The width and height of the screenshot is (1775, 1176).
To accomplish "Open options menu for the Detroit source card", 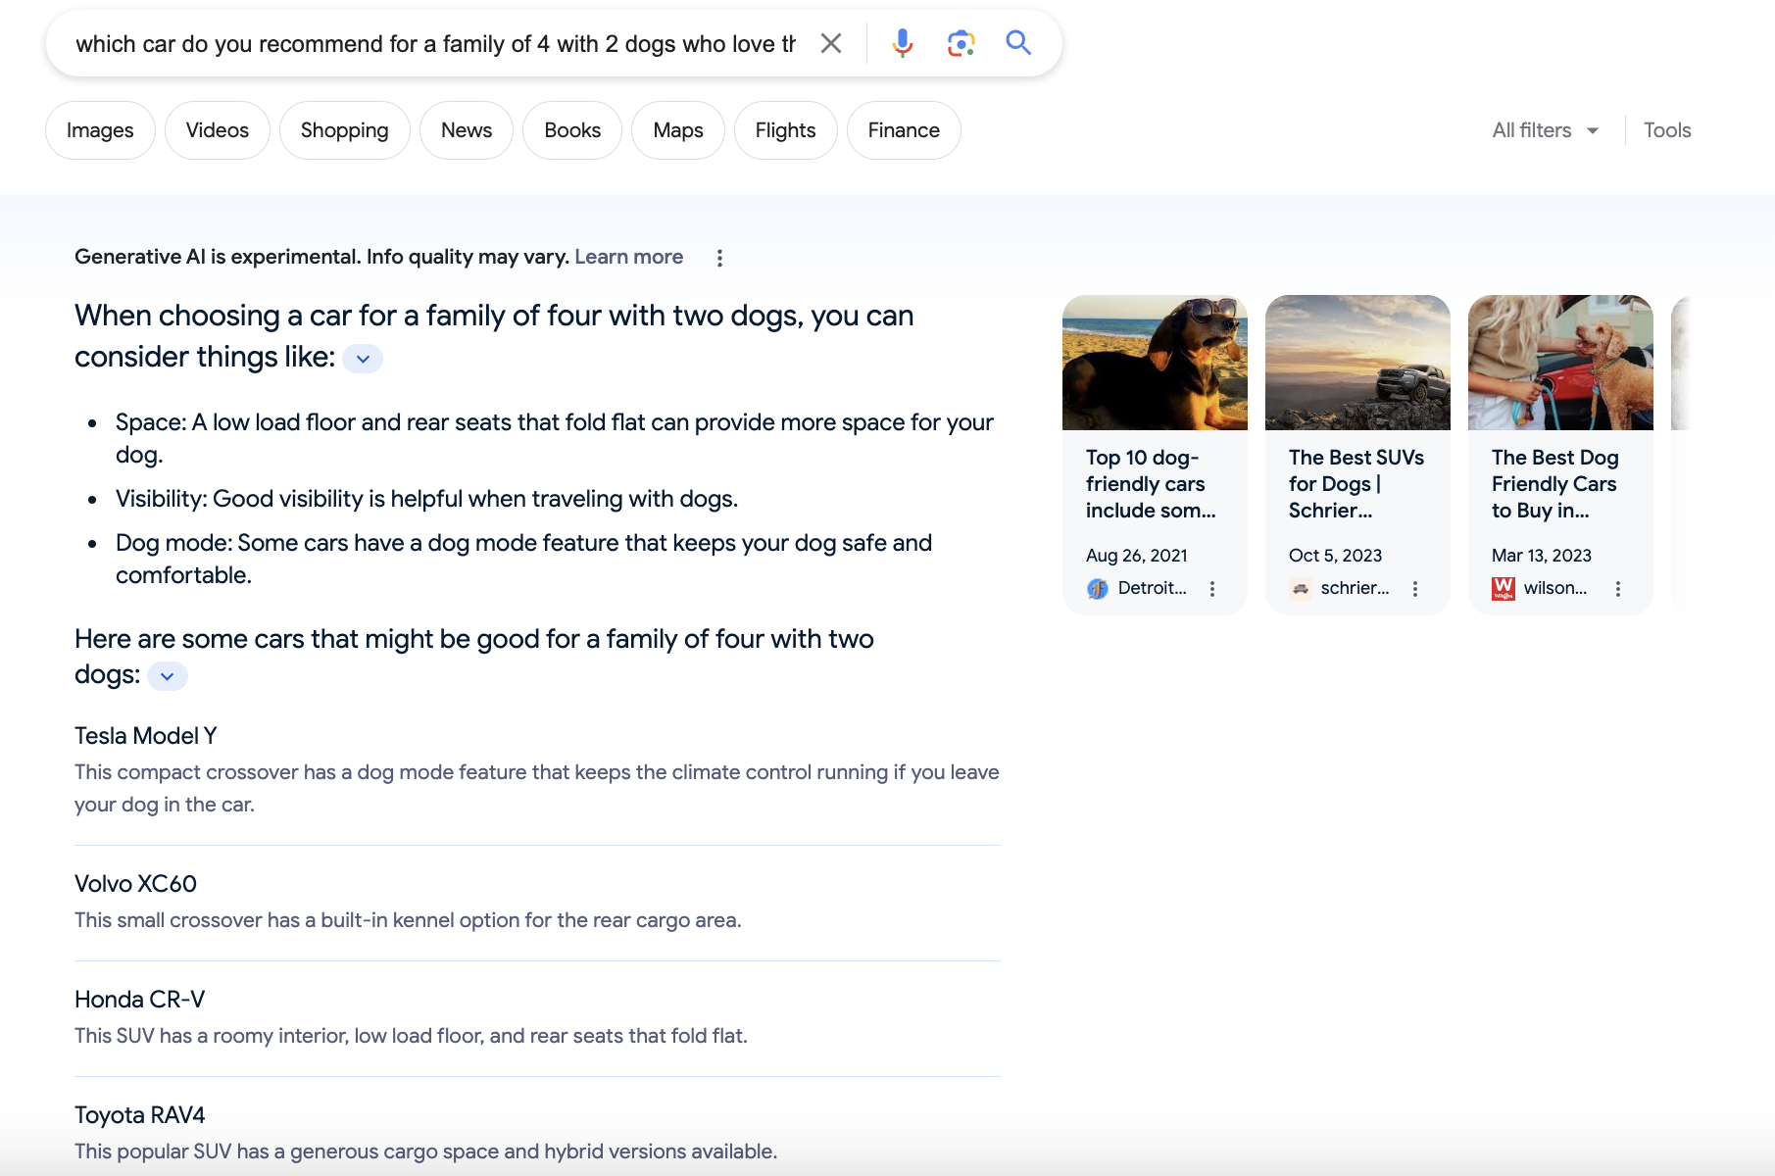I will point(1212,589).
